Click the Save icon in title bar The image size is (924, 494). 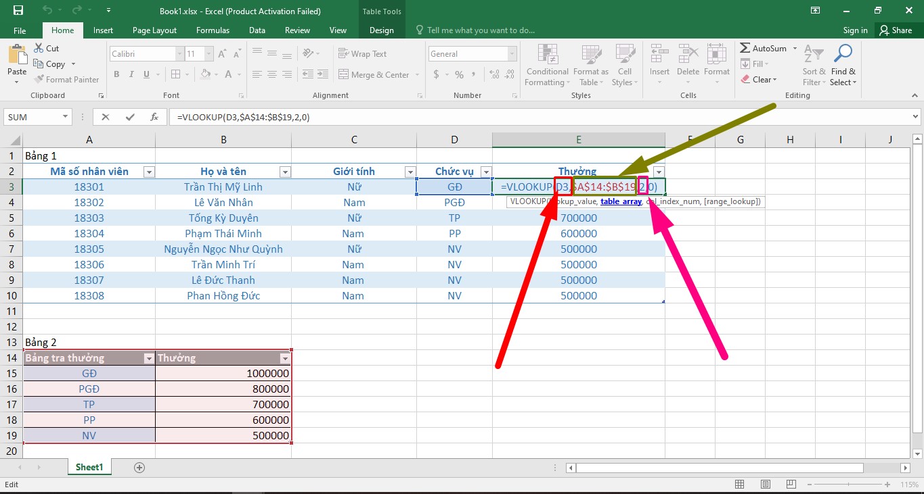point(18,11)
